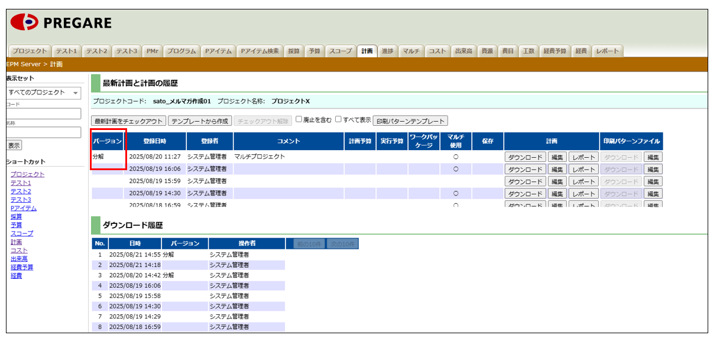Viewport: 723px width, 348px height.
Task: Open レポート for the 2025/08/19 16:06 plan
Action: pyautogui.click(x=583, y=170)
